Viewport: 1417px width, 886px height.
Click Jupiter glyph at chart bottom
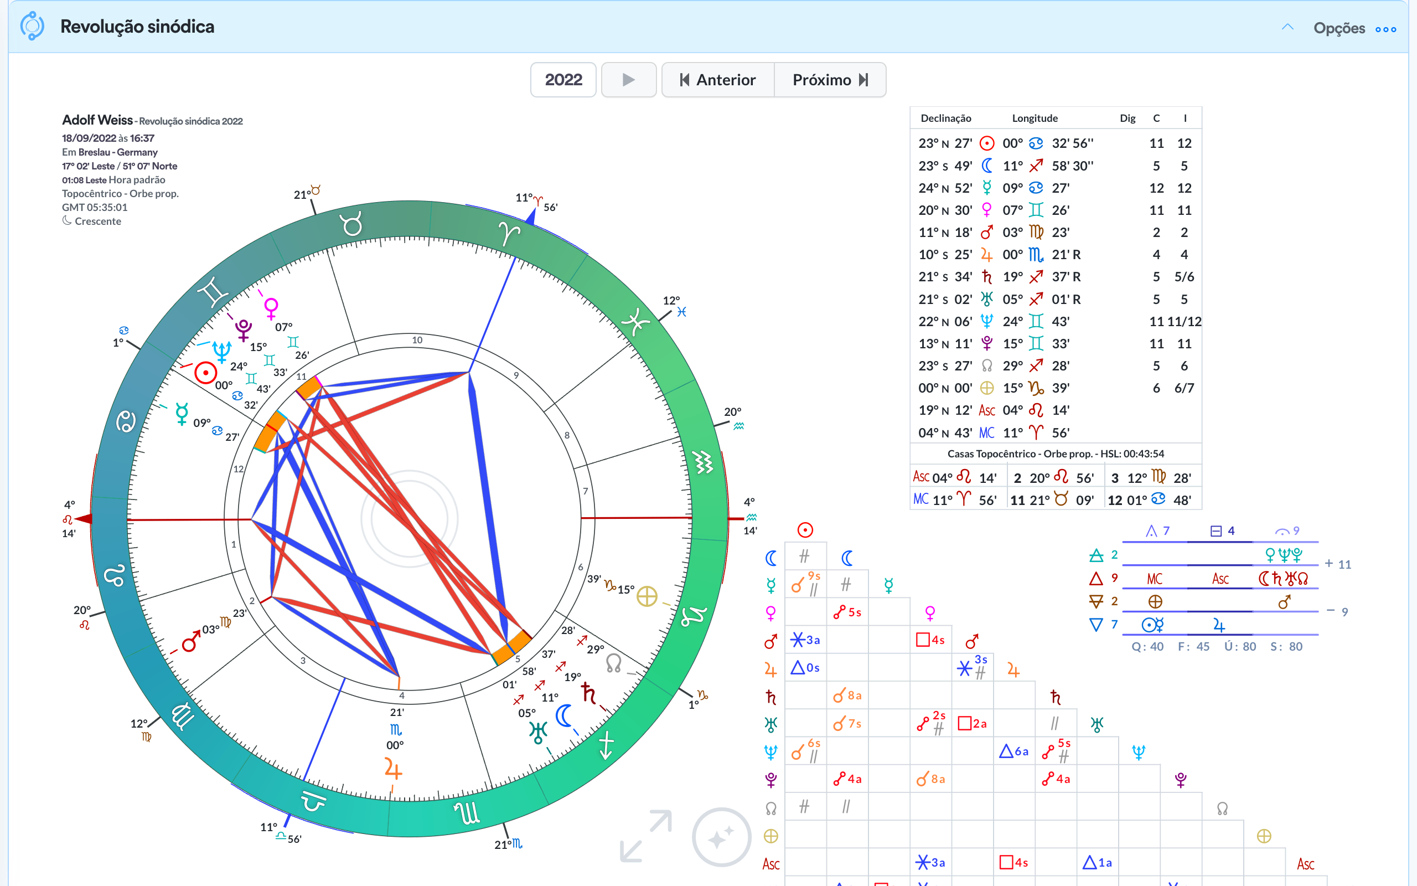click(x=393, y=769)
